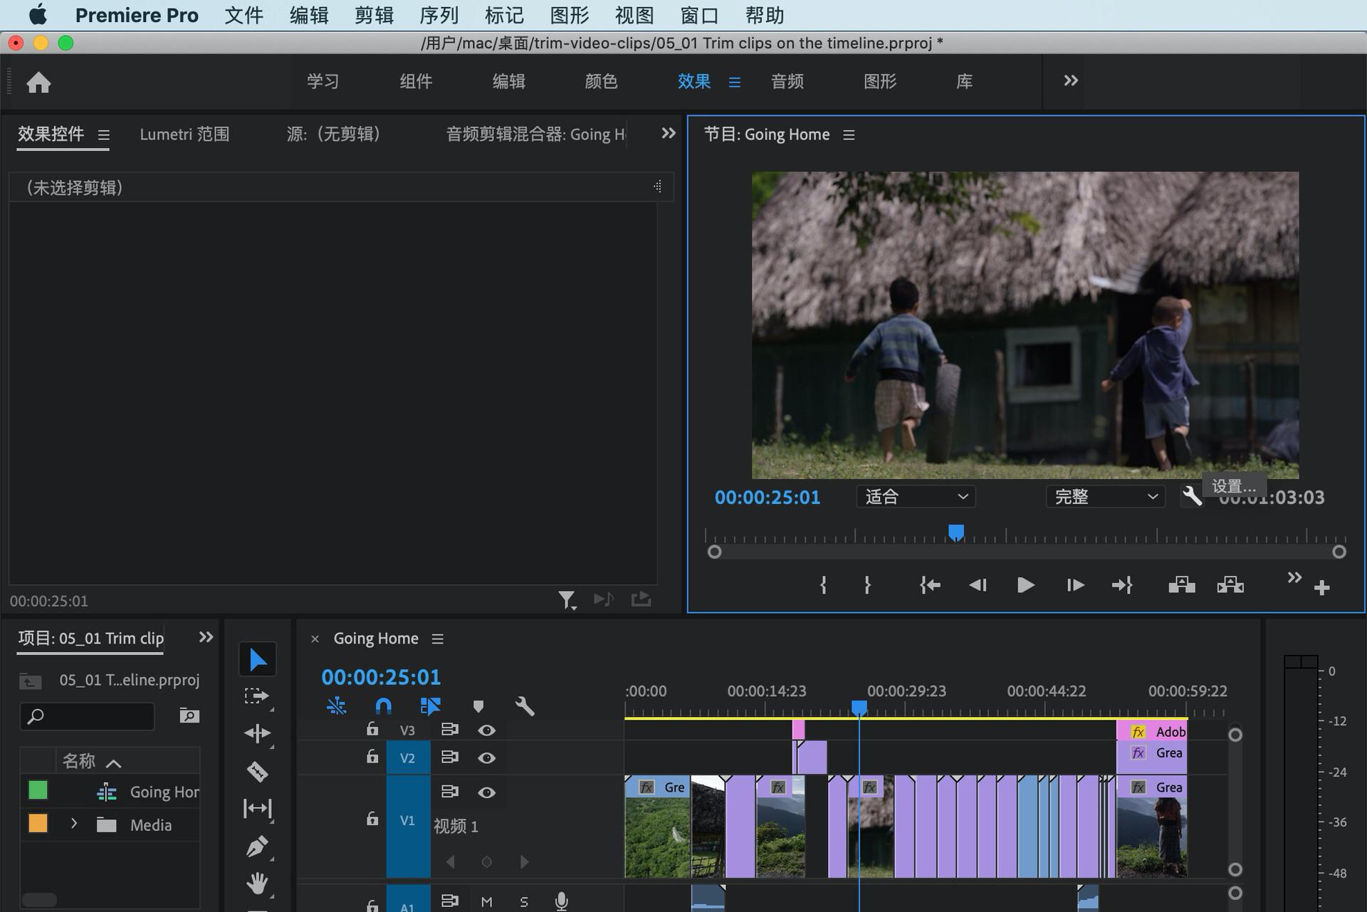Screen dimensions: 1367x912
Task: Select the Slip tool
Action: 257,809
